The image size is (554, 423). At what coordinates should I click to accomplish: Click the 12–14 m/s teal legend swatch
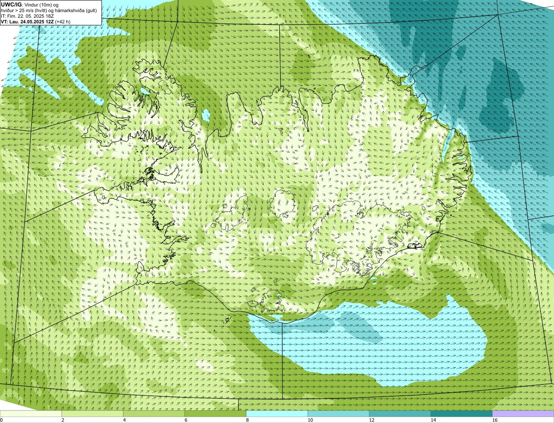tap(400, 414)
